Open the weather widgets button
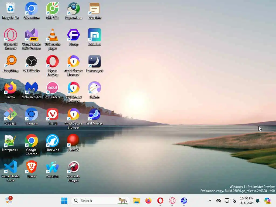Screen dimensions: 276x207 coord(9,200)
